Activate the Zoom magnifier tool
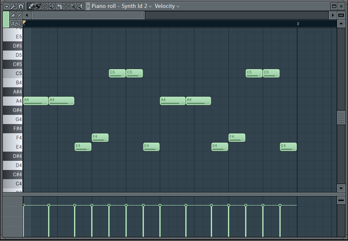 point(73,6)
